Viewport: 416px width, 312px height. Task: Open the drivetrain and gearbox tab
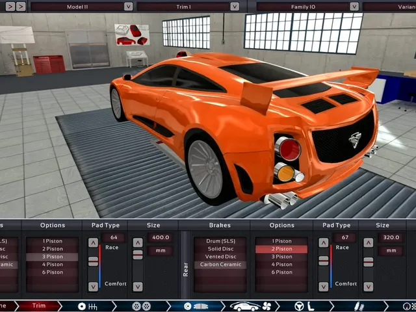coord(87,306)
